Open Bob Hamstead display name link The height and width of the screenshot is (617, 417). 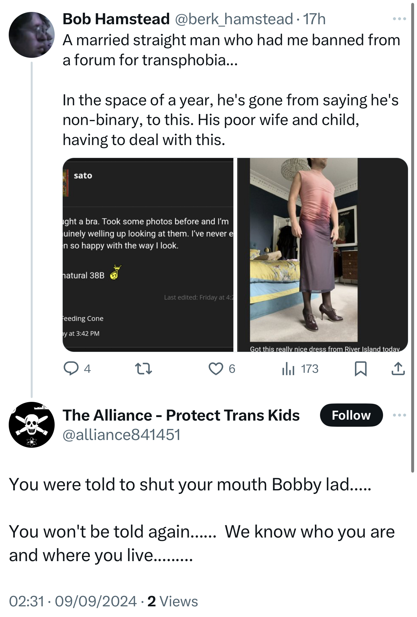coord(116,19)
